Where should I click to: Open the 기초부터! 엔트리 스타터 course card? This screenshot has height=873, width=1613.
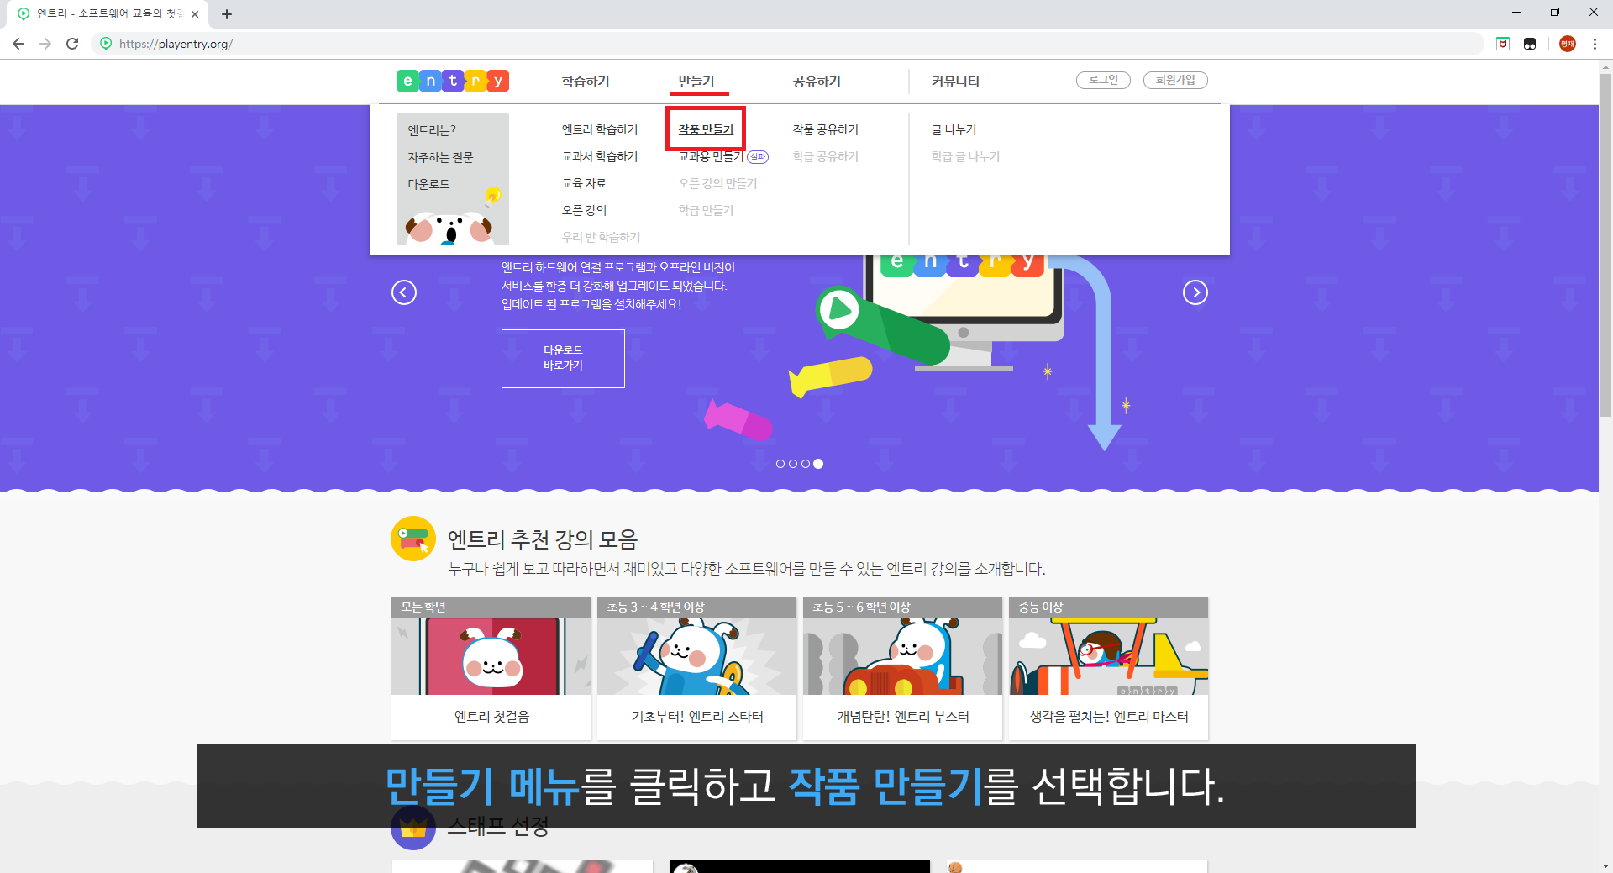click(x=697, y=669)
